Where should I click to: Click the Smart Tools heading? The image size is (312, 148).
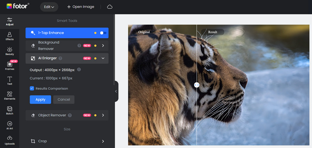67,21
